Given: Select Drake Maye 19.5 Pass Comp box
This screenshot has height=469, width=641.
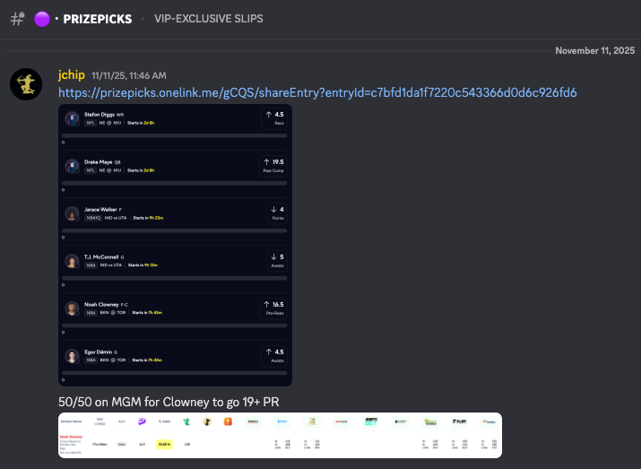Looking at the screenshot, I should coord(274,166).
